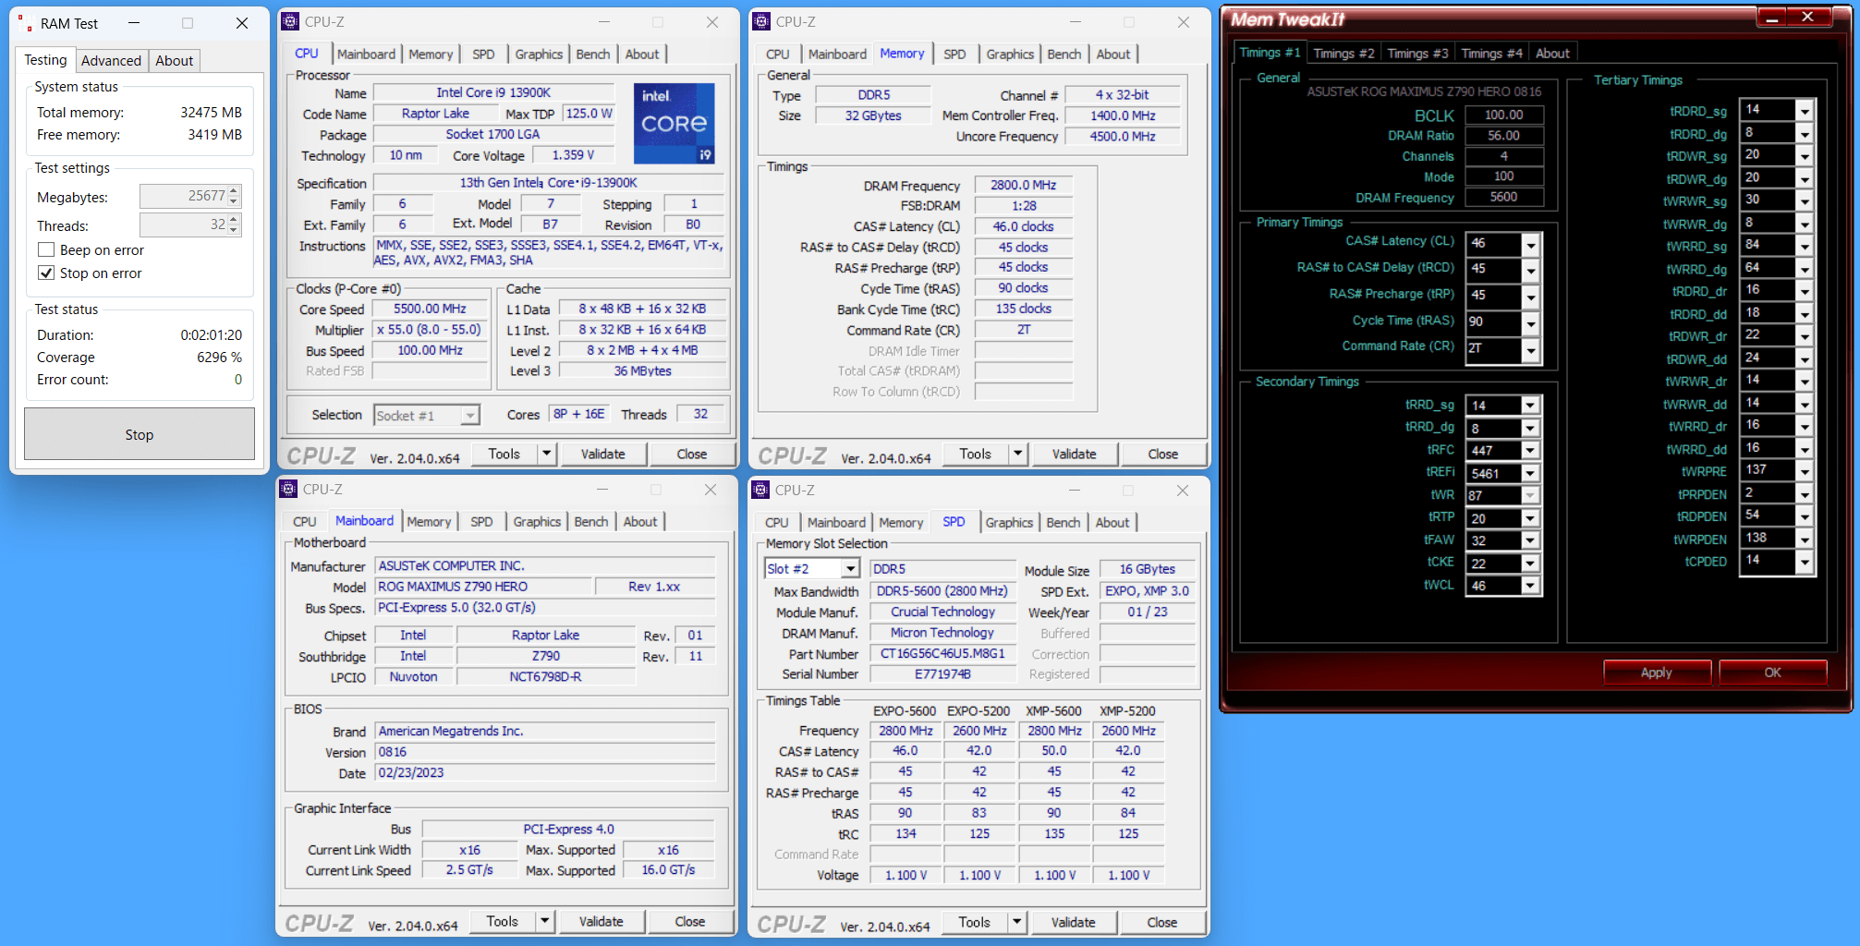Switch to Timings #3 tab in Mem TweakIt
Image resolution: width=1860 pixels, height=946 pixels.
point(1417,54)
